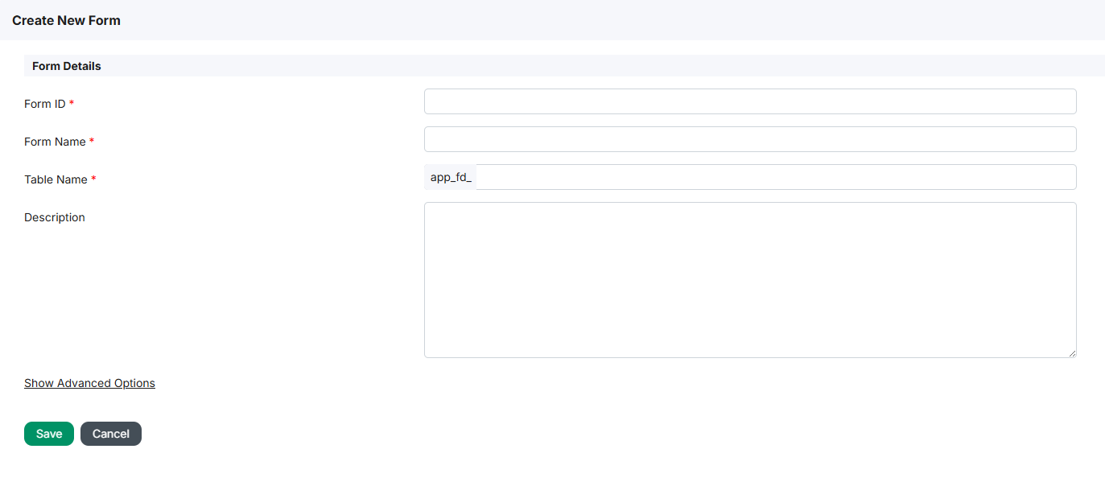
Task: Focus the Form Name text box
Action: [x=750, y=139]
